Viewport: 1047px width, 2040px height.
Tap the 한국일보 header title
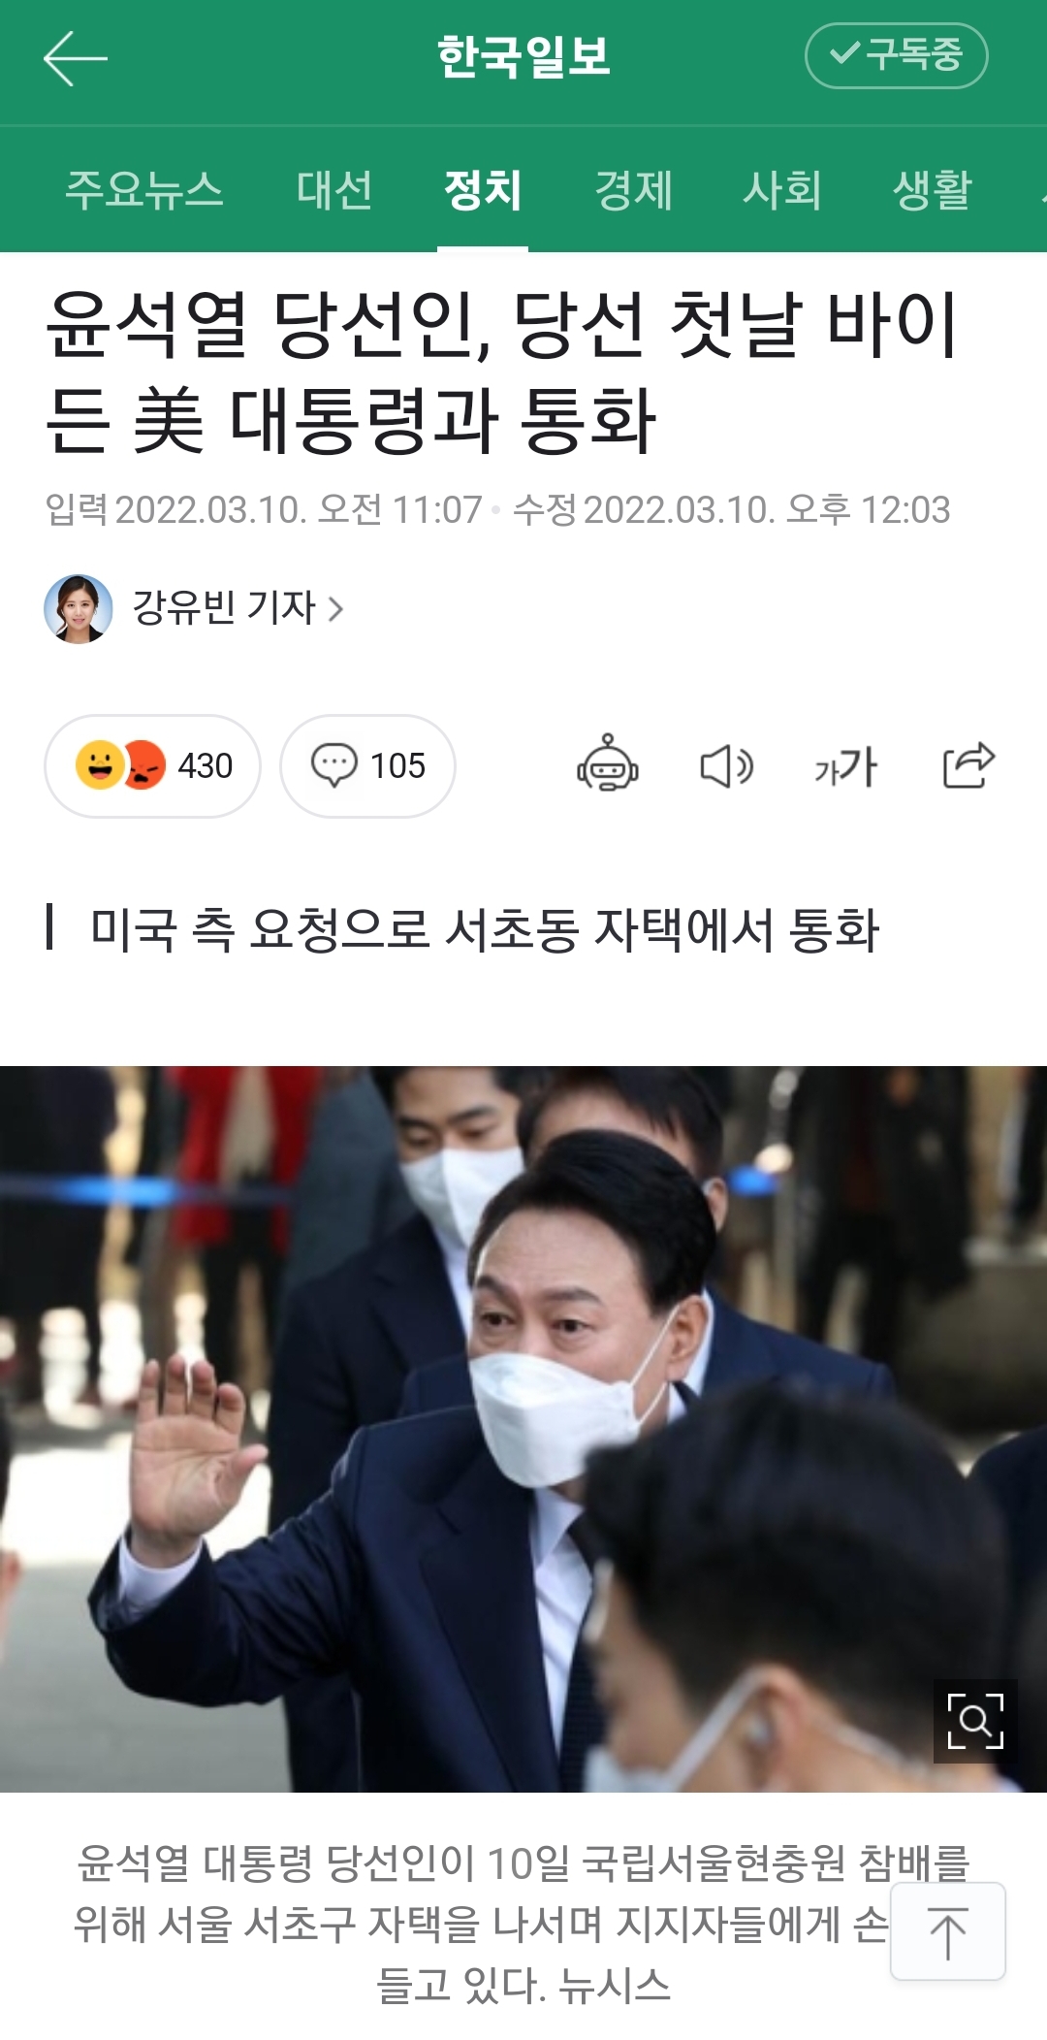coord(523,56)
